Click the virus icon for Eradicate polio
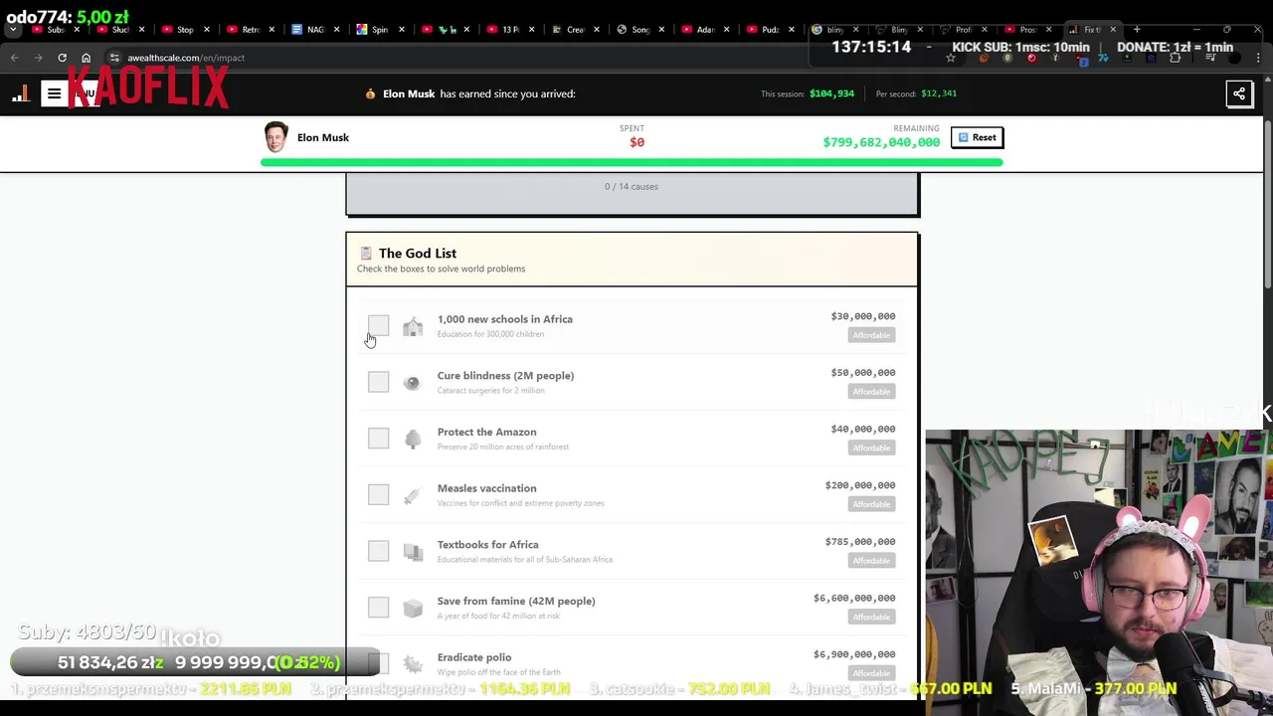The width and height of the screenshot is (1273, 716). point(413,664)
